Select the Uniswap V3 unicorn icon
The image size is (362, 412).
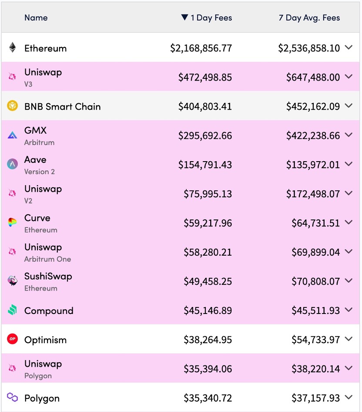coord(12,77)
